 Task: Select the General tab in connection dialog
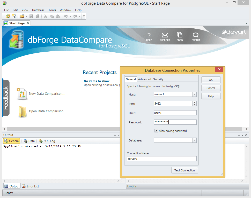(131, 79)
